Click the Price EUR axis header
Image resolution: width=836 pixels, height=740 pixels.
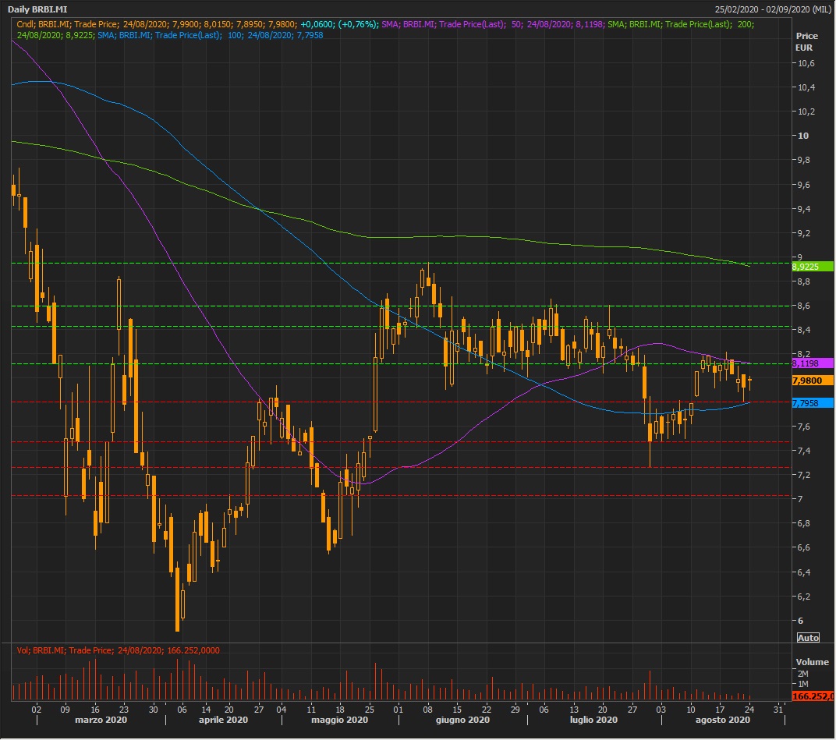pos(806,42)
